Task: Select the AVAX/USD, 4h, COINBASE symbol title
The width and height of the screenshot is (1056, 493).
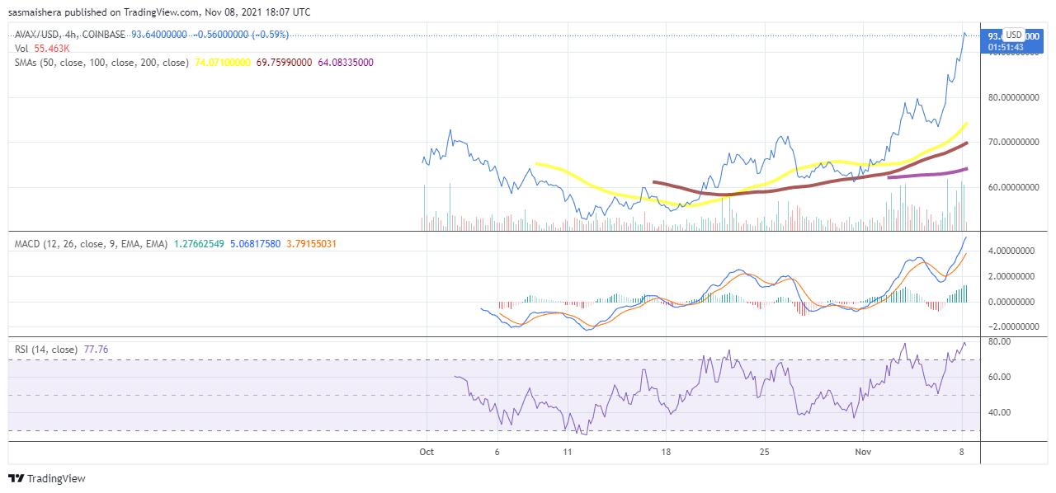Action: coord(70,35)
